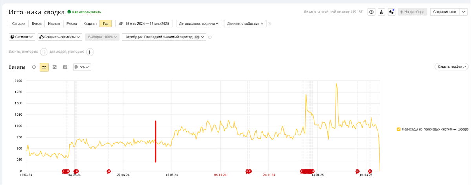Collapse chart with 'Скрыть график'
Viewport: 471px width, 185px height.
coord(451,67)
